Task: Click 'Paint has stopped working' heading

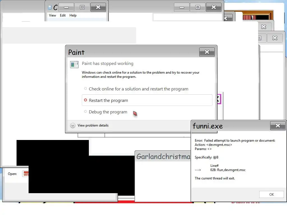Action: (x=107, y=64)
